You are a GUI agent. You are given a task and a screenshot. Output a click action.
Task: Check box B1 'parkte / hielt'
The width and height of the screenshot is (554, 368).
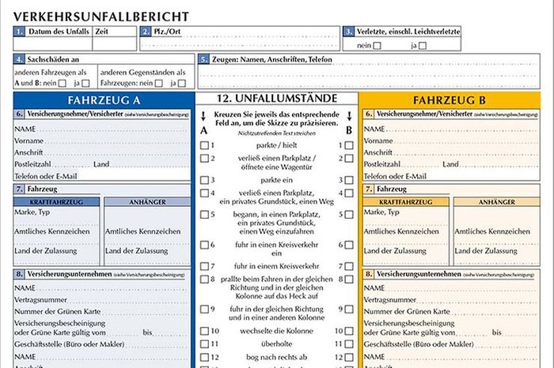[349, 145]
